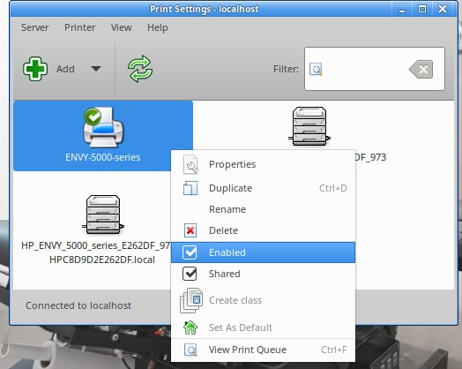Choose Rename in the context menu
Screen dimensions: 462x369
pyautogui.click(x=263, y=209)
